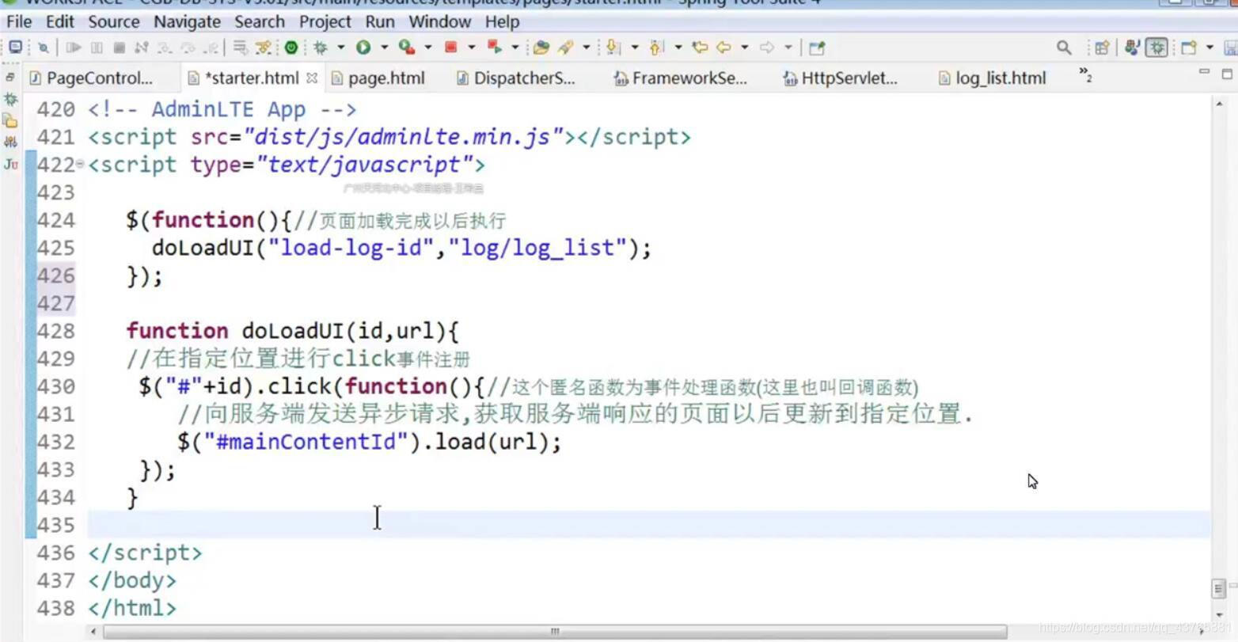Click the Last Edit Location icon

tap(700, 47)
